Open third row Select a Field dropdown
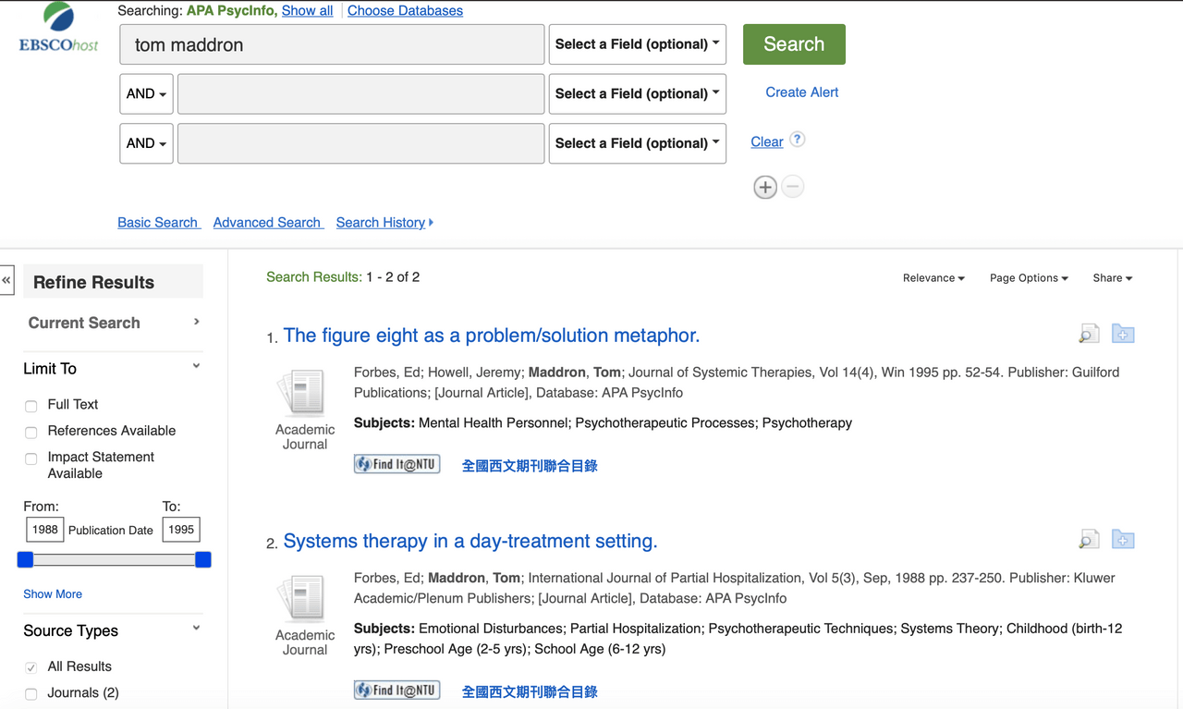The height and width of the screenshot is (709, 1183). [638, 143]
